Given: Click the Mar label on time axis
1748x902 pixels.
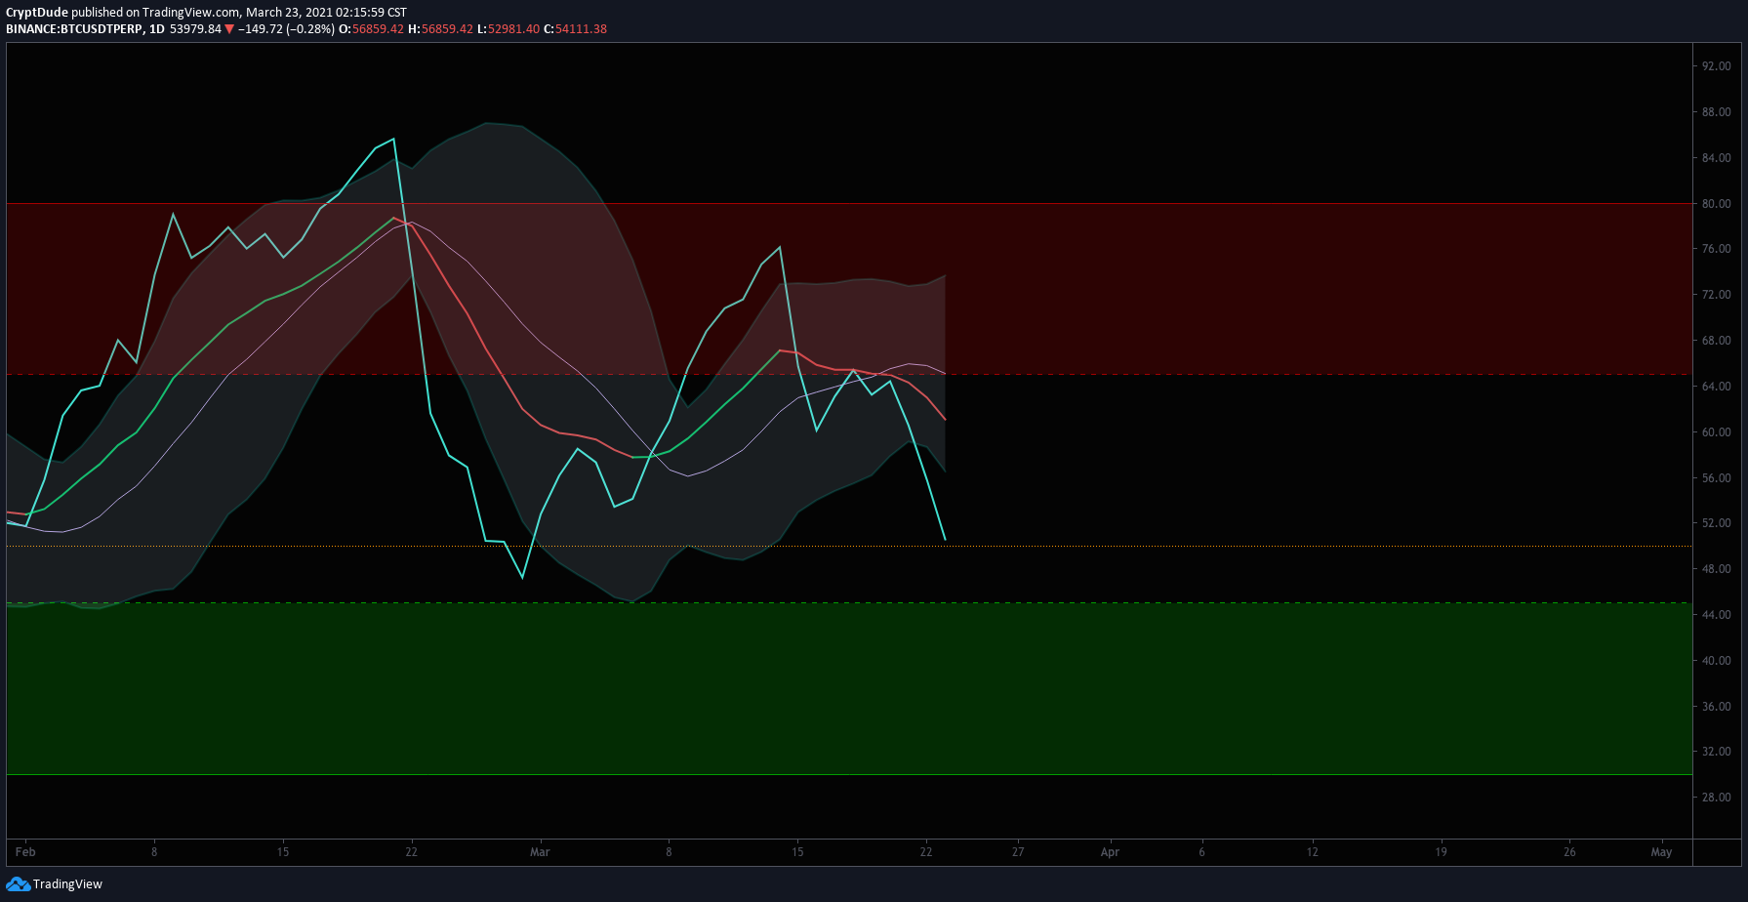Looking at the screenshot, I should click(540, 852).
